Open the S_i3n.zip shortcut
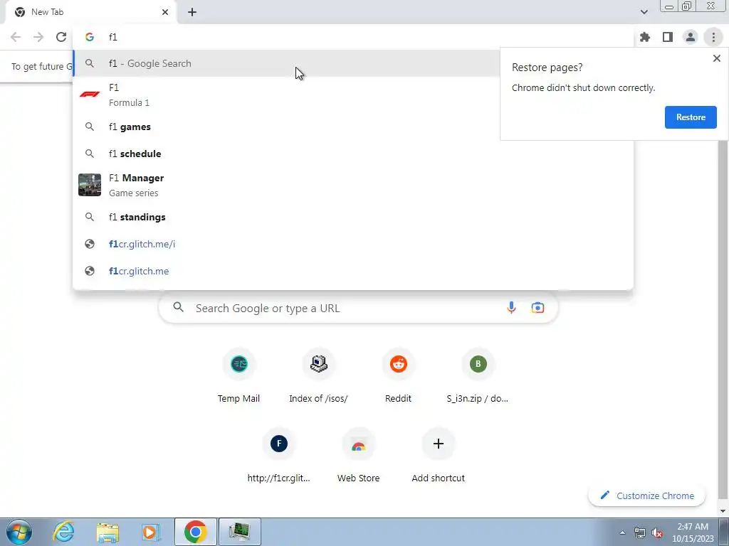Screen dimensions: 729x546 pyautogui.click(x=478, y=376)
